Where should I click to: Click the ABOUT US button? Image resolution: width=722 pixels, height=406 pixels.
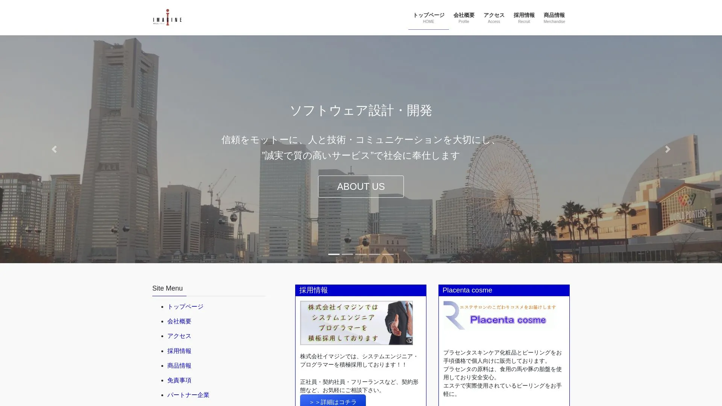click(x=361, y=186)
